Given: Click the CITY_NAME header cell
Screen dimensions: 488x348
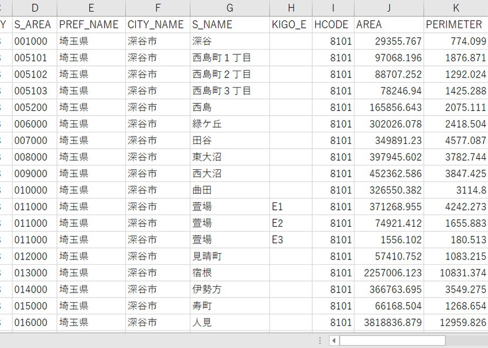Looking at the screenshot, I should 158,25.
